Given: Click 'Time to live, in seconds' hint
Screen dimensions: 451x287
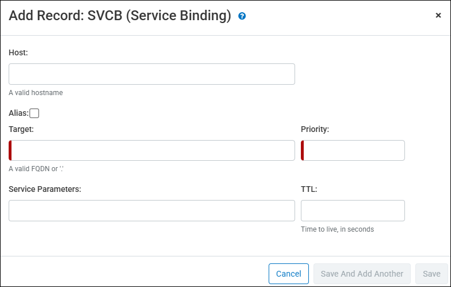Looking at the screenshot, I should [337, 229].
